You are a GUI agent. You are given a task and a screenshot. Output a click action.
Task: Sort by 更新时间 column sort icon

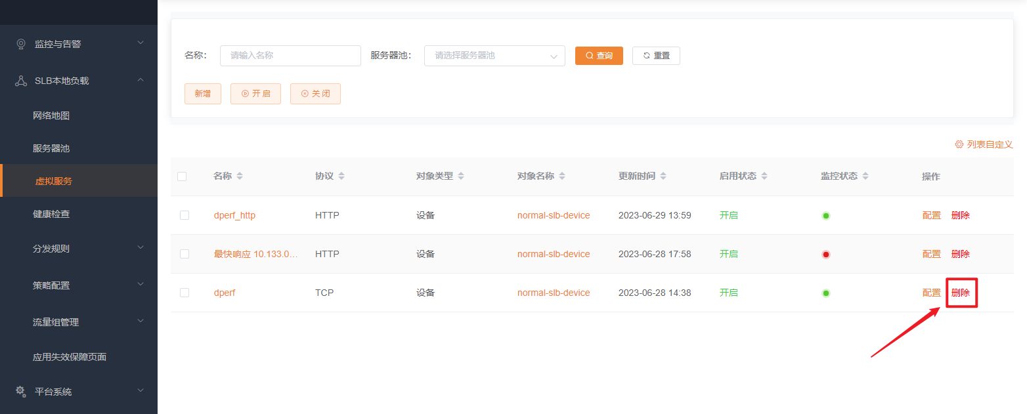pos(663,176)
